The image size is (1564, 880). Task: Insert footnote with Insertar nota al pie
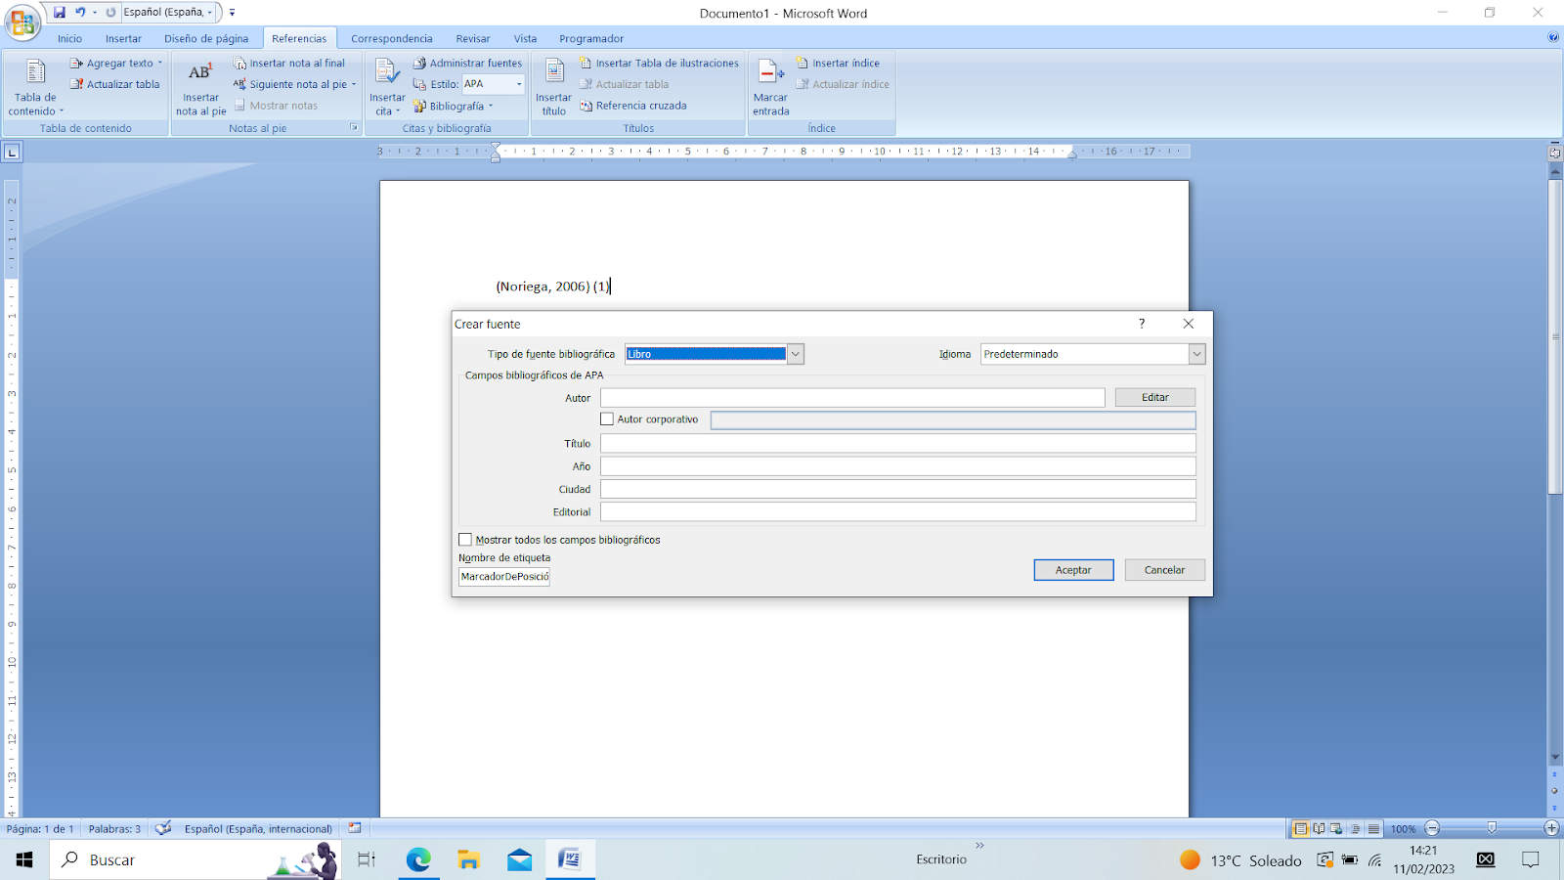pyautogui.click(x=200, y=87)
